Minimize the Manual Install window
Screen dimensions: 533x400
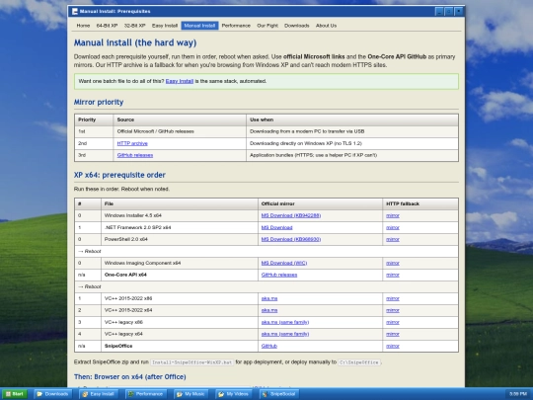[x=439, y=11]
